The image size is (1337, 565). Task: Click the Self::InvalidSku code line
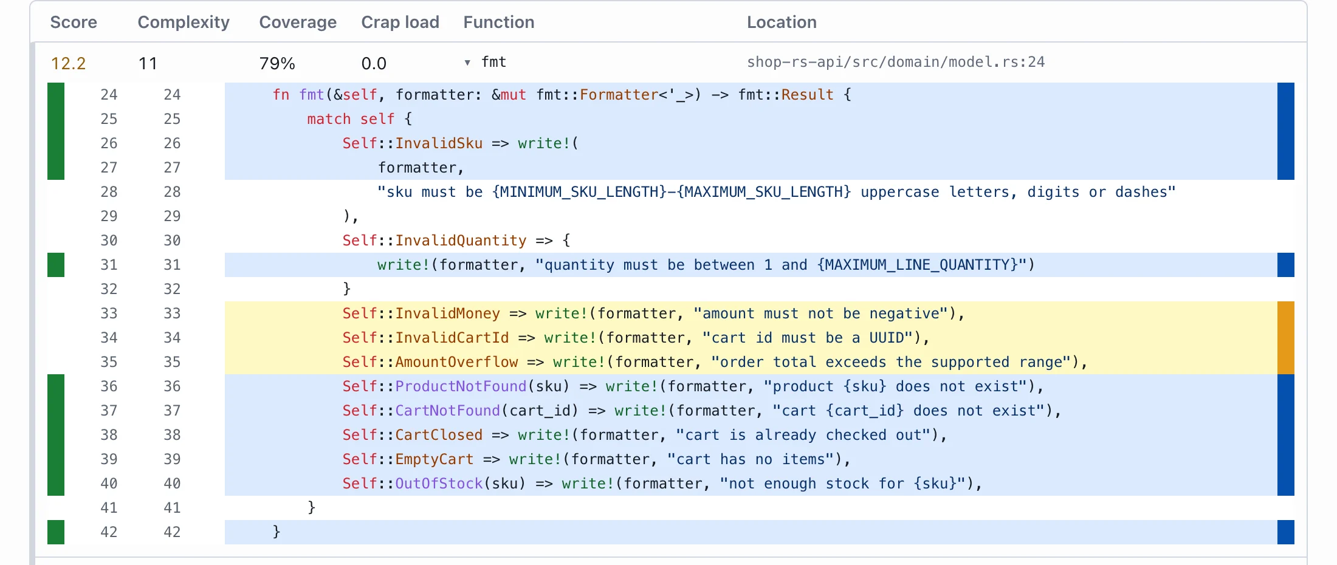(751, 143)
